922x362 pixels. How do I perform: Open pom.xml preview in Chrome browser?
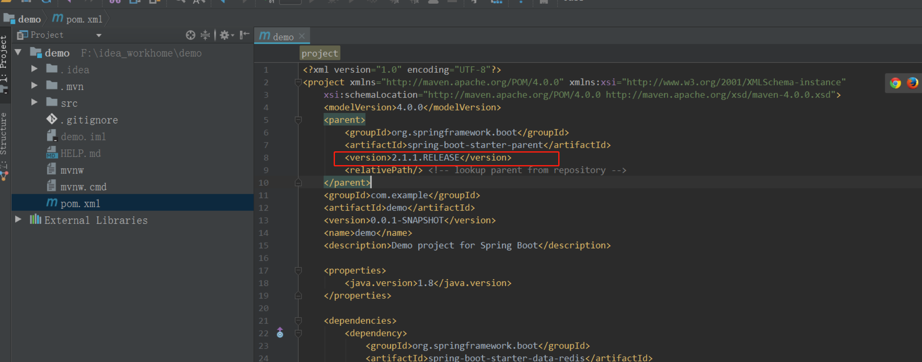pyautogui.click(x=895, y=83)
